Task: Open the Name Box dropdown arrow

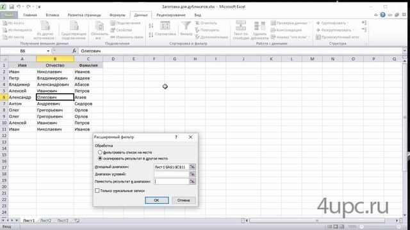Action: coord(48,51)
